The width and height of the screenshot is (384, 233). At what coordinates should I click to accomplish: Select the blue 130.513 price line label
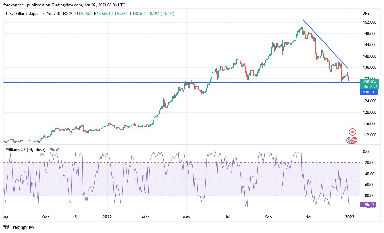point(370,92)
